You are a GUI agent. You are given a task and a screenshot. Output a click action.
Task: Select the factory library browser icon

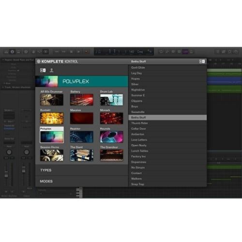43,70
